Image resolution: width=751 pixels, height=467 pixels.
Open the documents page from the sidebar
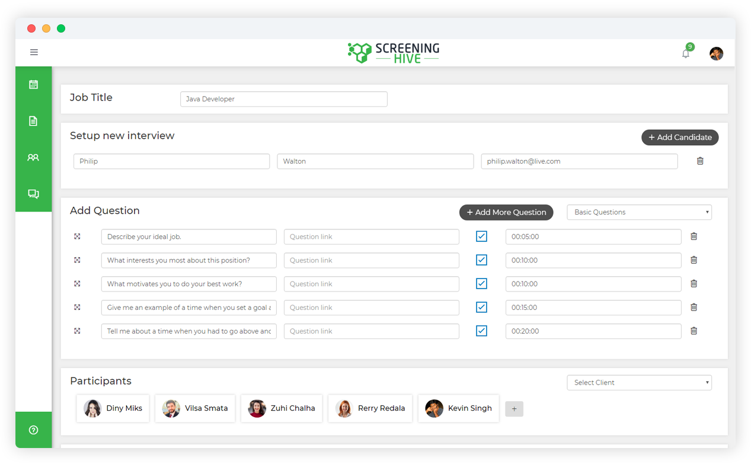point(34,120)
